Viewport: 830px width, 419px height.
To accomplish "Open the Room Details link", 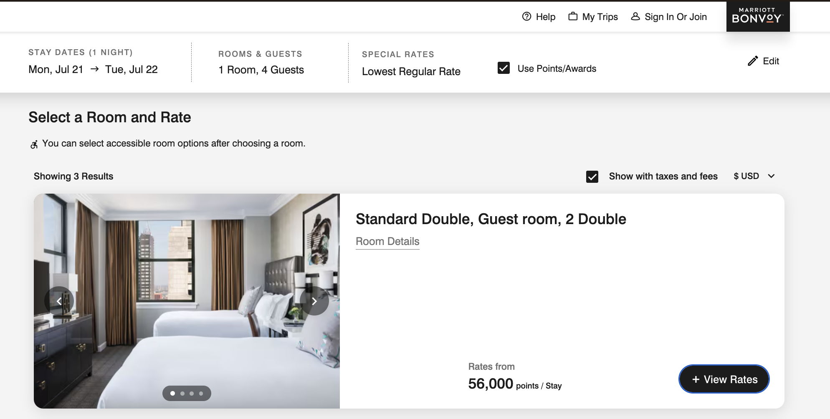I will (x=387, y=242).
